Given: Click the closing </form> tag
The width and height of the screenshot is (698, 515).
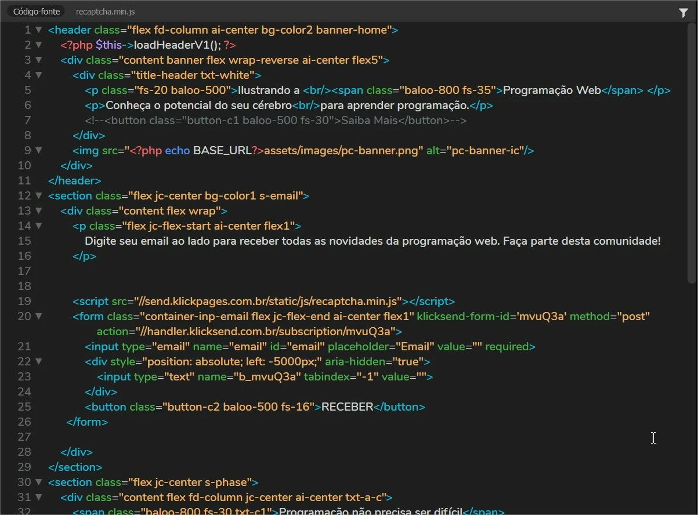Looking at the screenshot, I should click(x=88, y=422).
